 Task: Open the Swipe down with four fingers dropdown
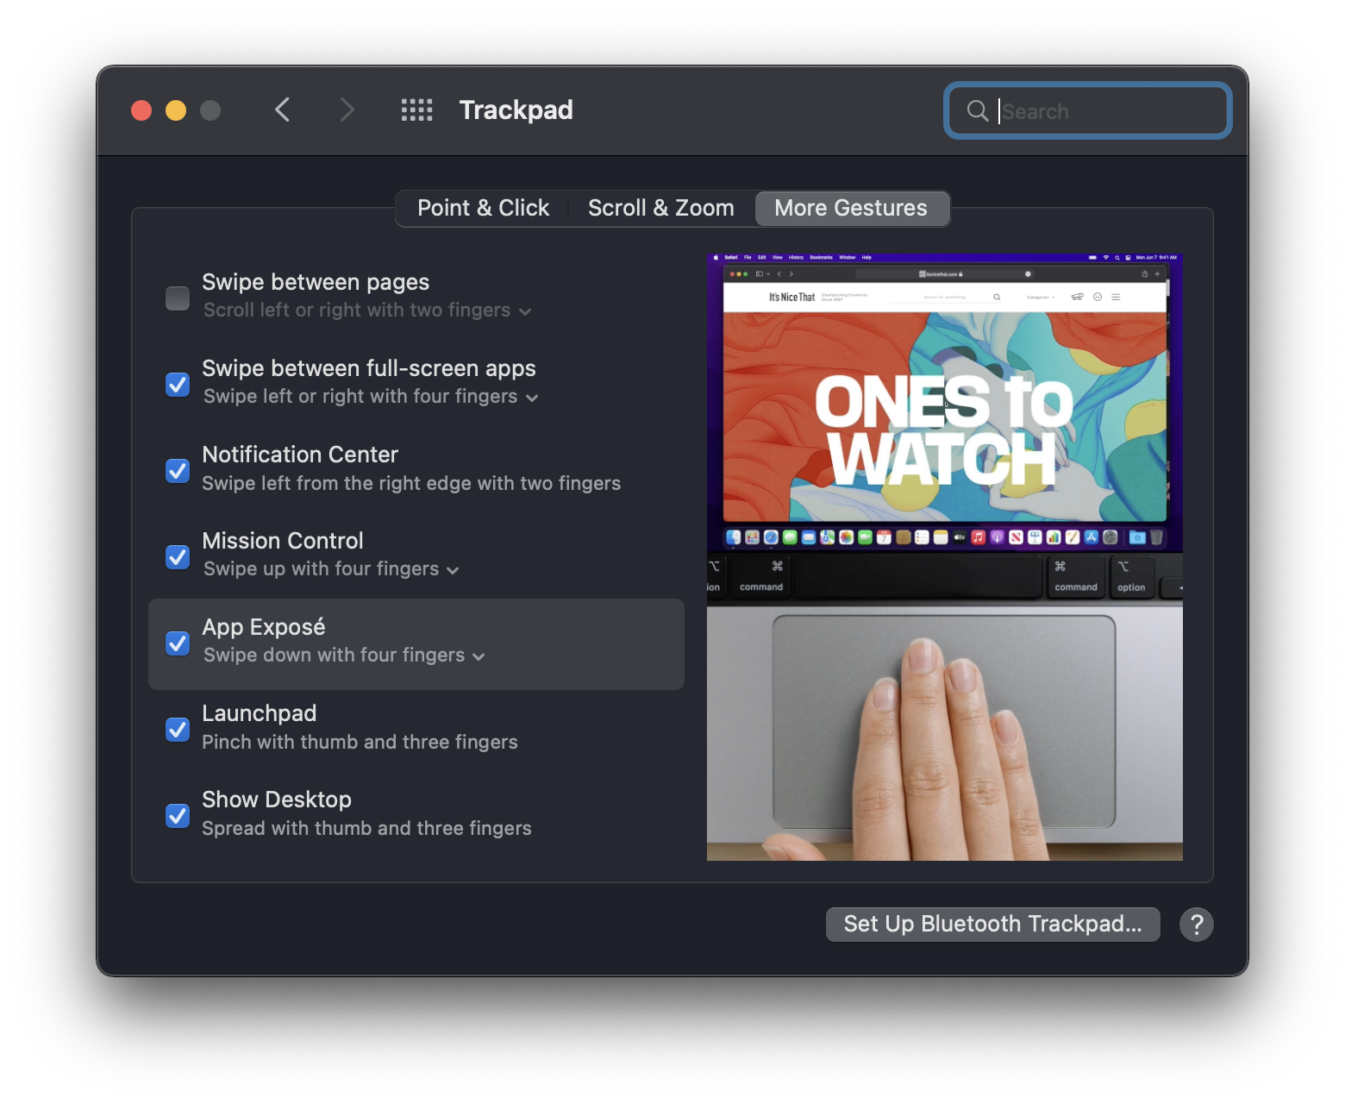(344, 655)
